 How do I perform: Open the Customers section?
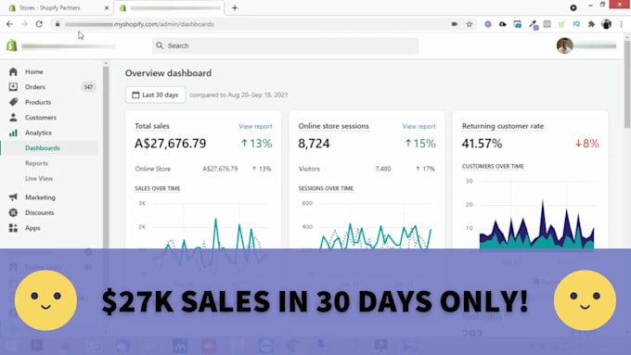(41, 118)
